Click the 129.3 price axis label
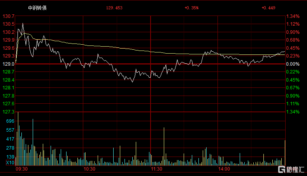307x176 pixels. coord(9,56)
